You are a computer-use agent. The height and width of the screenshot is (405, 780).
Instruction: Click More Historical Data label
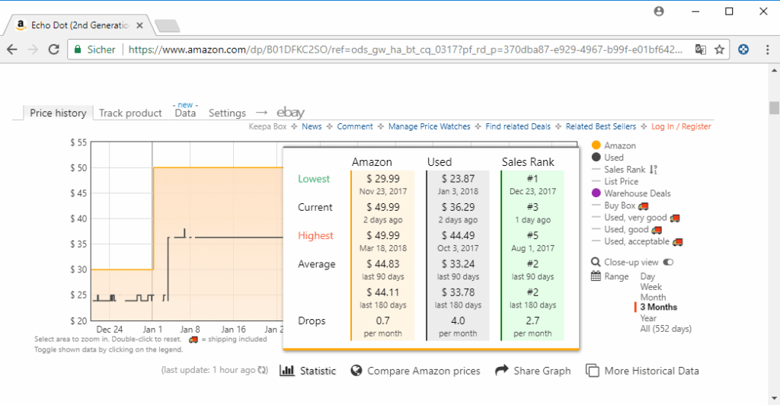[652, 371]
